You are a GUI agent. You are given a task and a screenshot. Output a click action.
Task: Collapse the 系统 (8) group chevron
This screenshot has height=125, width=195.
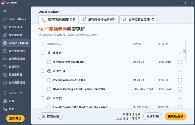click(180, 98)
